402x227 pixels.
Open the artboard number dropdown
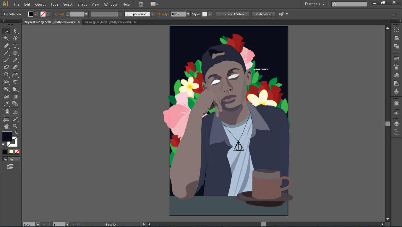pyautogui.click(x=67, y=225)
